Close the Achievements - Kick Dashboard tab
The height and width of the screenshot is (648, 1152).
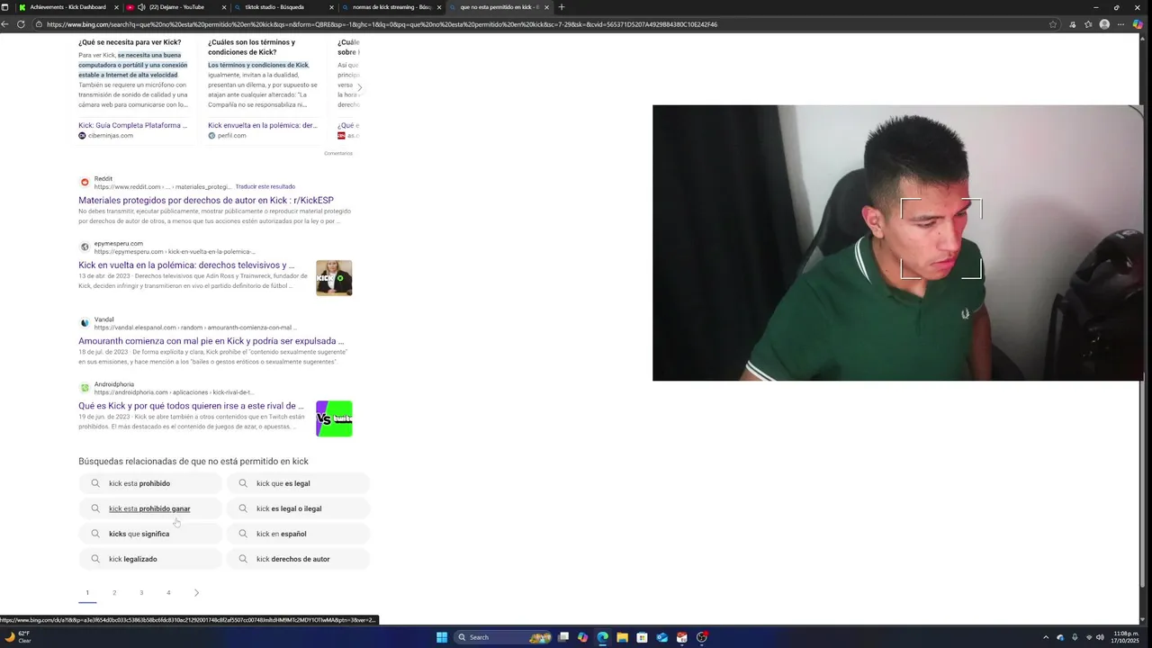116,7
